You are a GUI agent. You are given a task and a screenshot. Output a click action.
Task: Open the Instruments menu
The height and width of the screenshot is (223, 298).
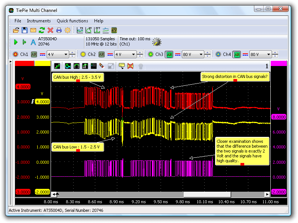[x=39, y=21]
